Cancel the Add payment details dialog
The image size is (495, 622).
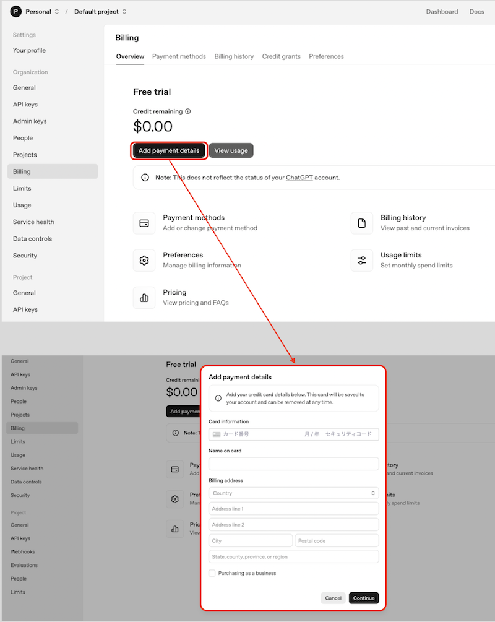click(x=333, y=598)
